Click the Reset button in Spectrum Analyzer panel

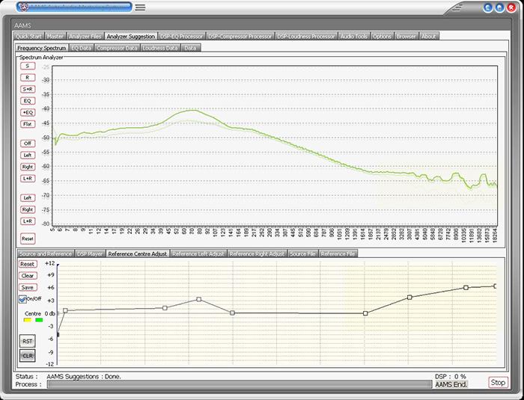tap(28, 239)
